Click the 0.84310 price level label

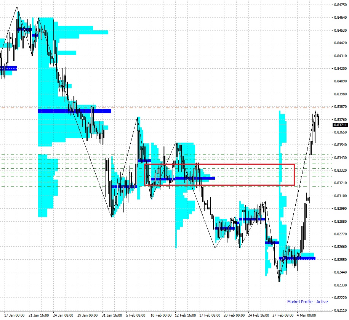(340, 56)
